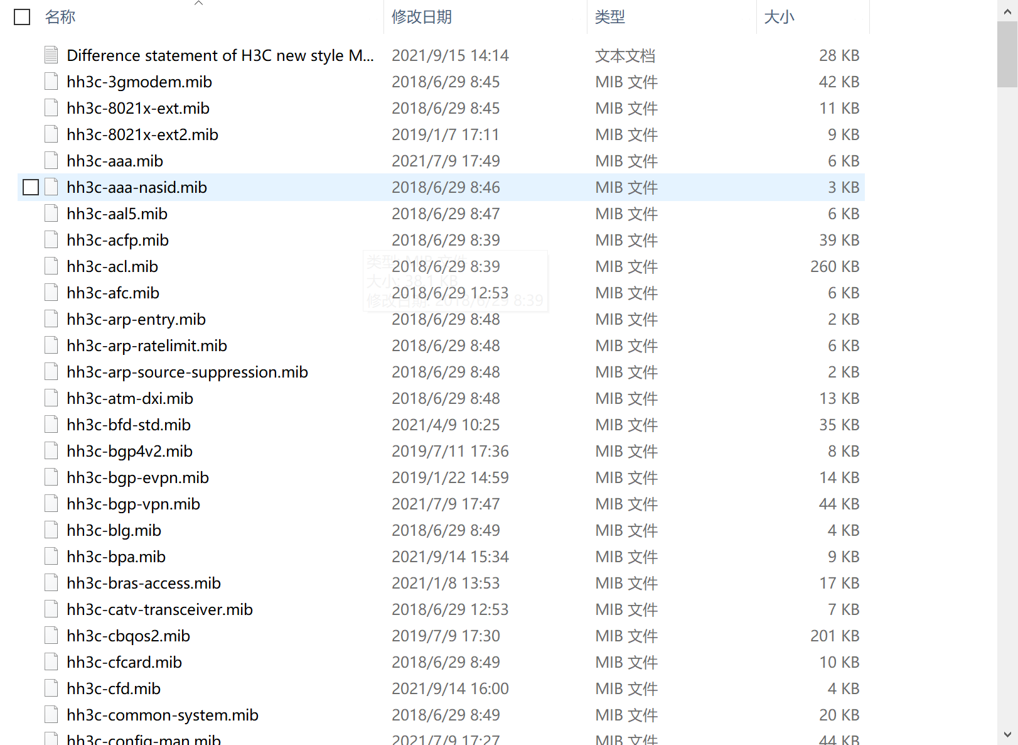Click the 文本文档 type cell
The width and height of the screenshot is (1018, 745).
pos(625,55)
